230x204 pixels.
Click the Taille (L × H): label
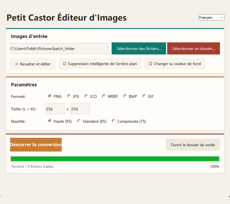point(24,109)
